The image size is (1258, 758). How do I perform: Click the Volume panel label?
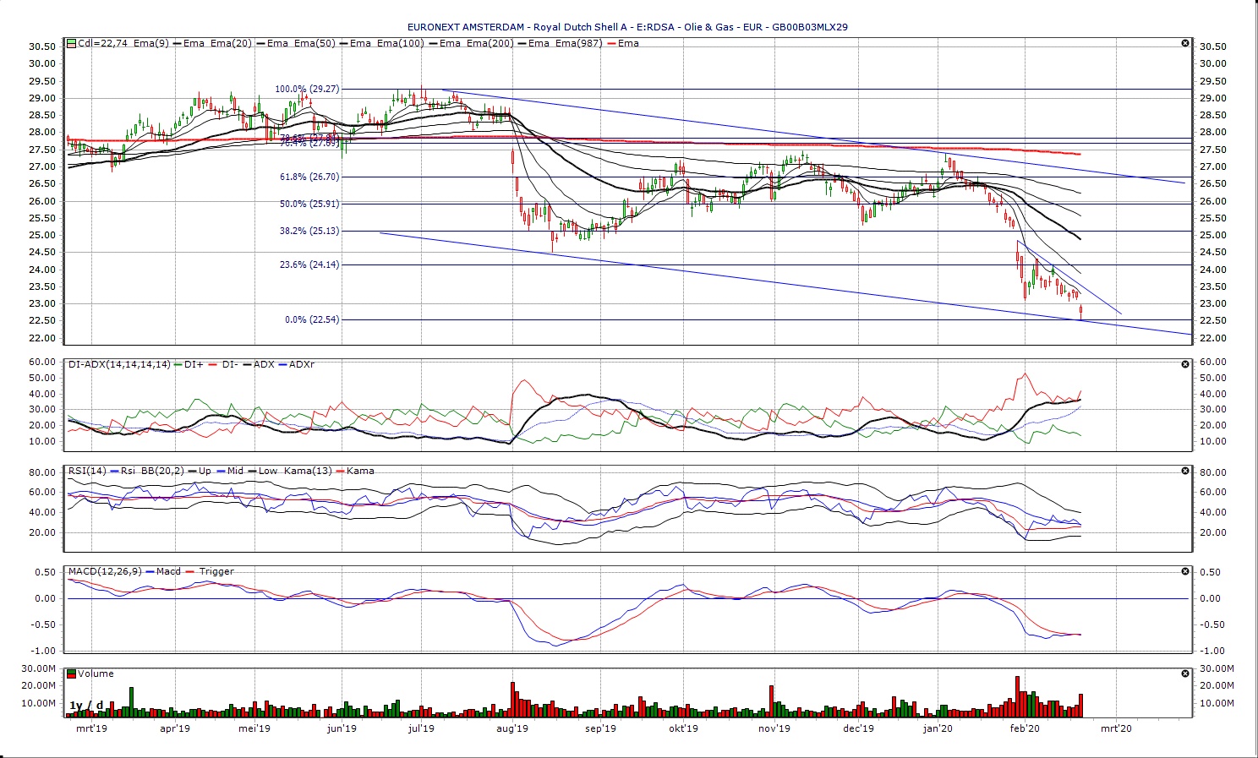[x=96, y=673]
